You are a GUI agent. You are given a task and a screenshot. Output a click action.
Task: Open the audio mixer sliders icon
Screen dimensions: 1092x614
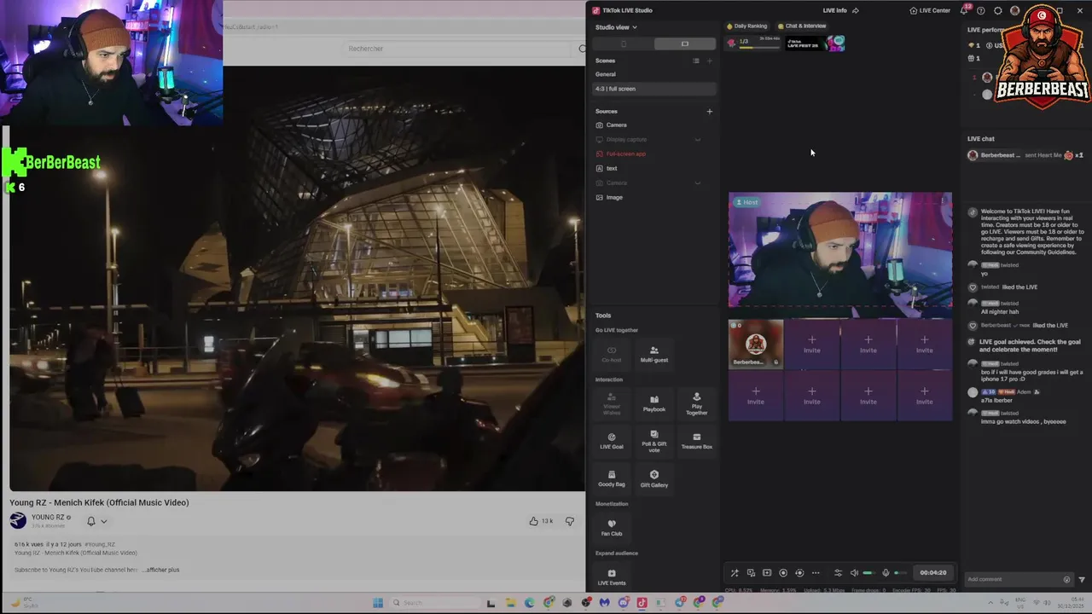tap(838, 573)
